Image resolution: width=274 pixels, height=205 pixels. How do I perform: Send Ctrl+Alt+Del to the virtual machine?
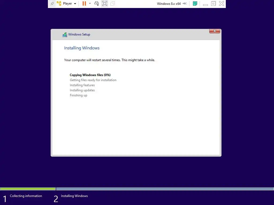(x=96, y=3)
